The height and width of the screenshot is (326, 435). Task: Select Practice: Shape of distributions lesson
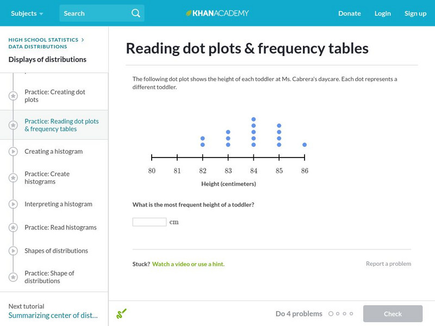click(49, 277)
